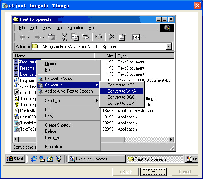
Task: Close the object Image1 window
Action: pyautogui.click(x=197, y=6)
